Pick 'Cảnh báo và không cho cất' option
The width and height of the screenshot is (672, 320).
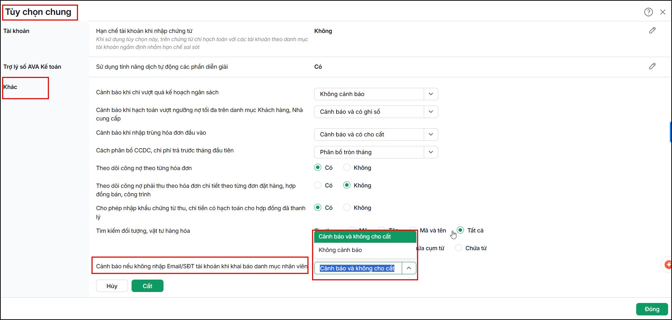[365, 237]
